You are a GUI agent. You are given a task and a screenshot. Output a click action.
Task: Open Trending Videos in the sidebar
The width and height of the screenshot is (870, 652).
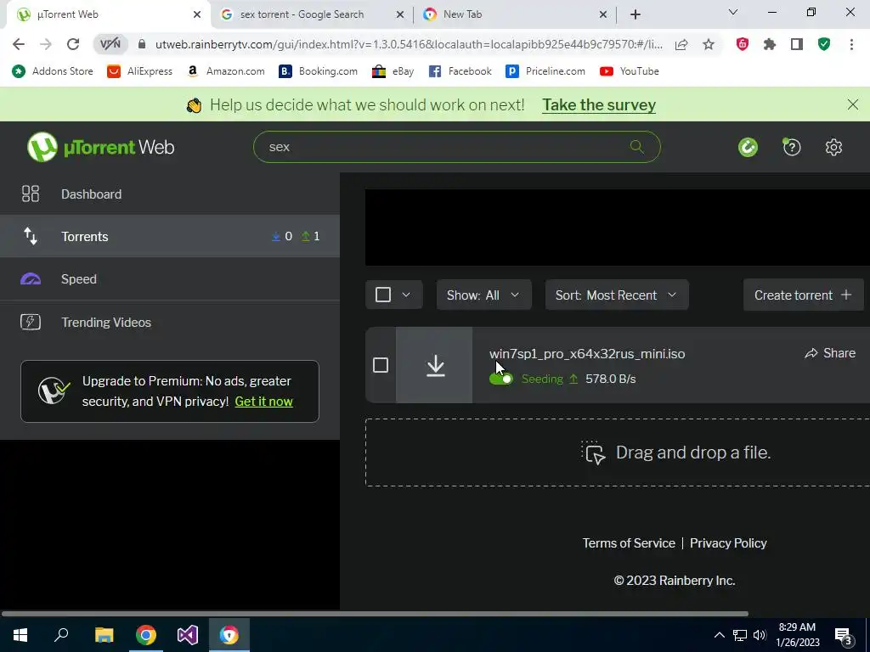click(170, 322)
